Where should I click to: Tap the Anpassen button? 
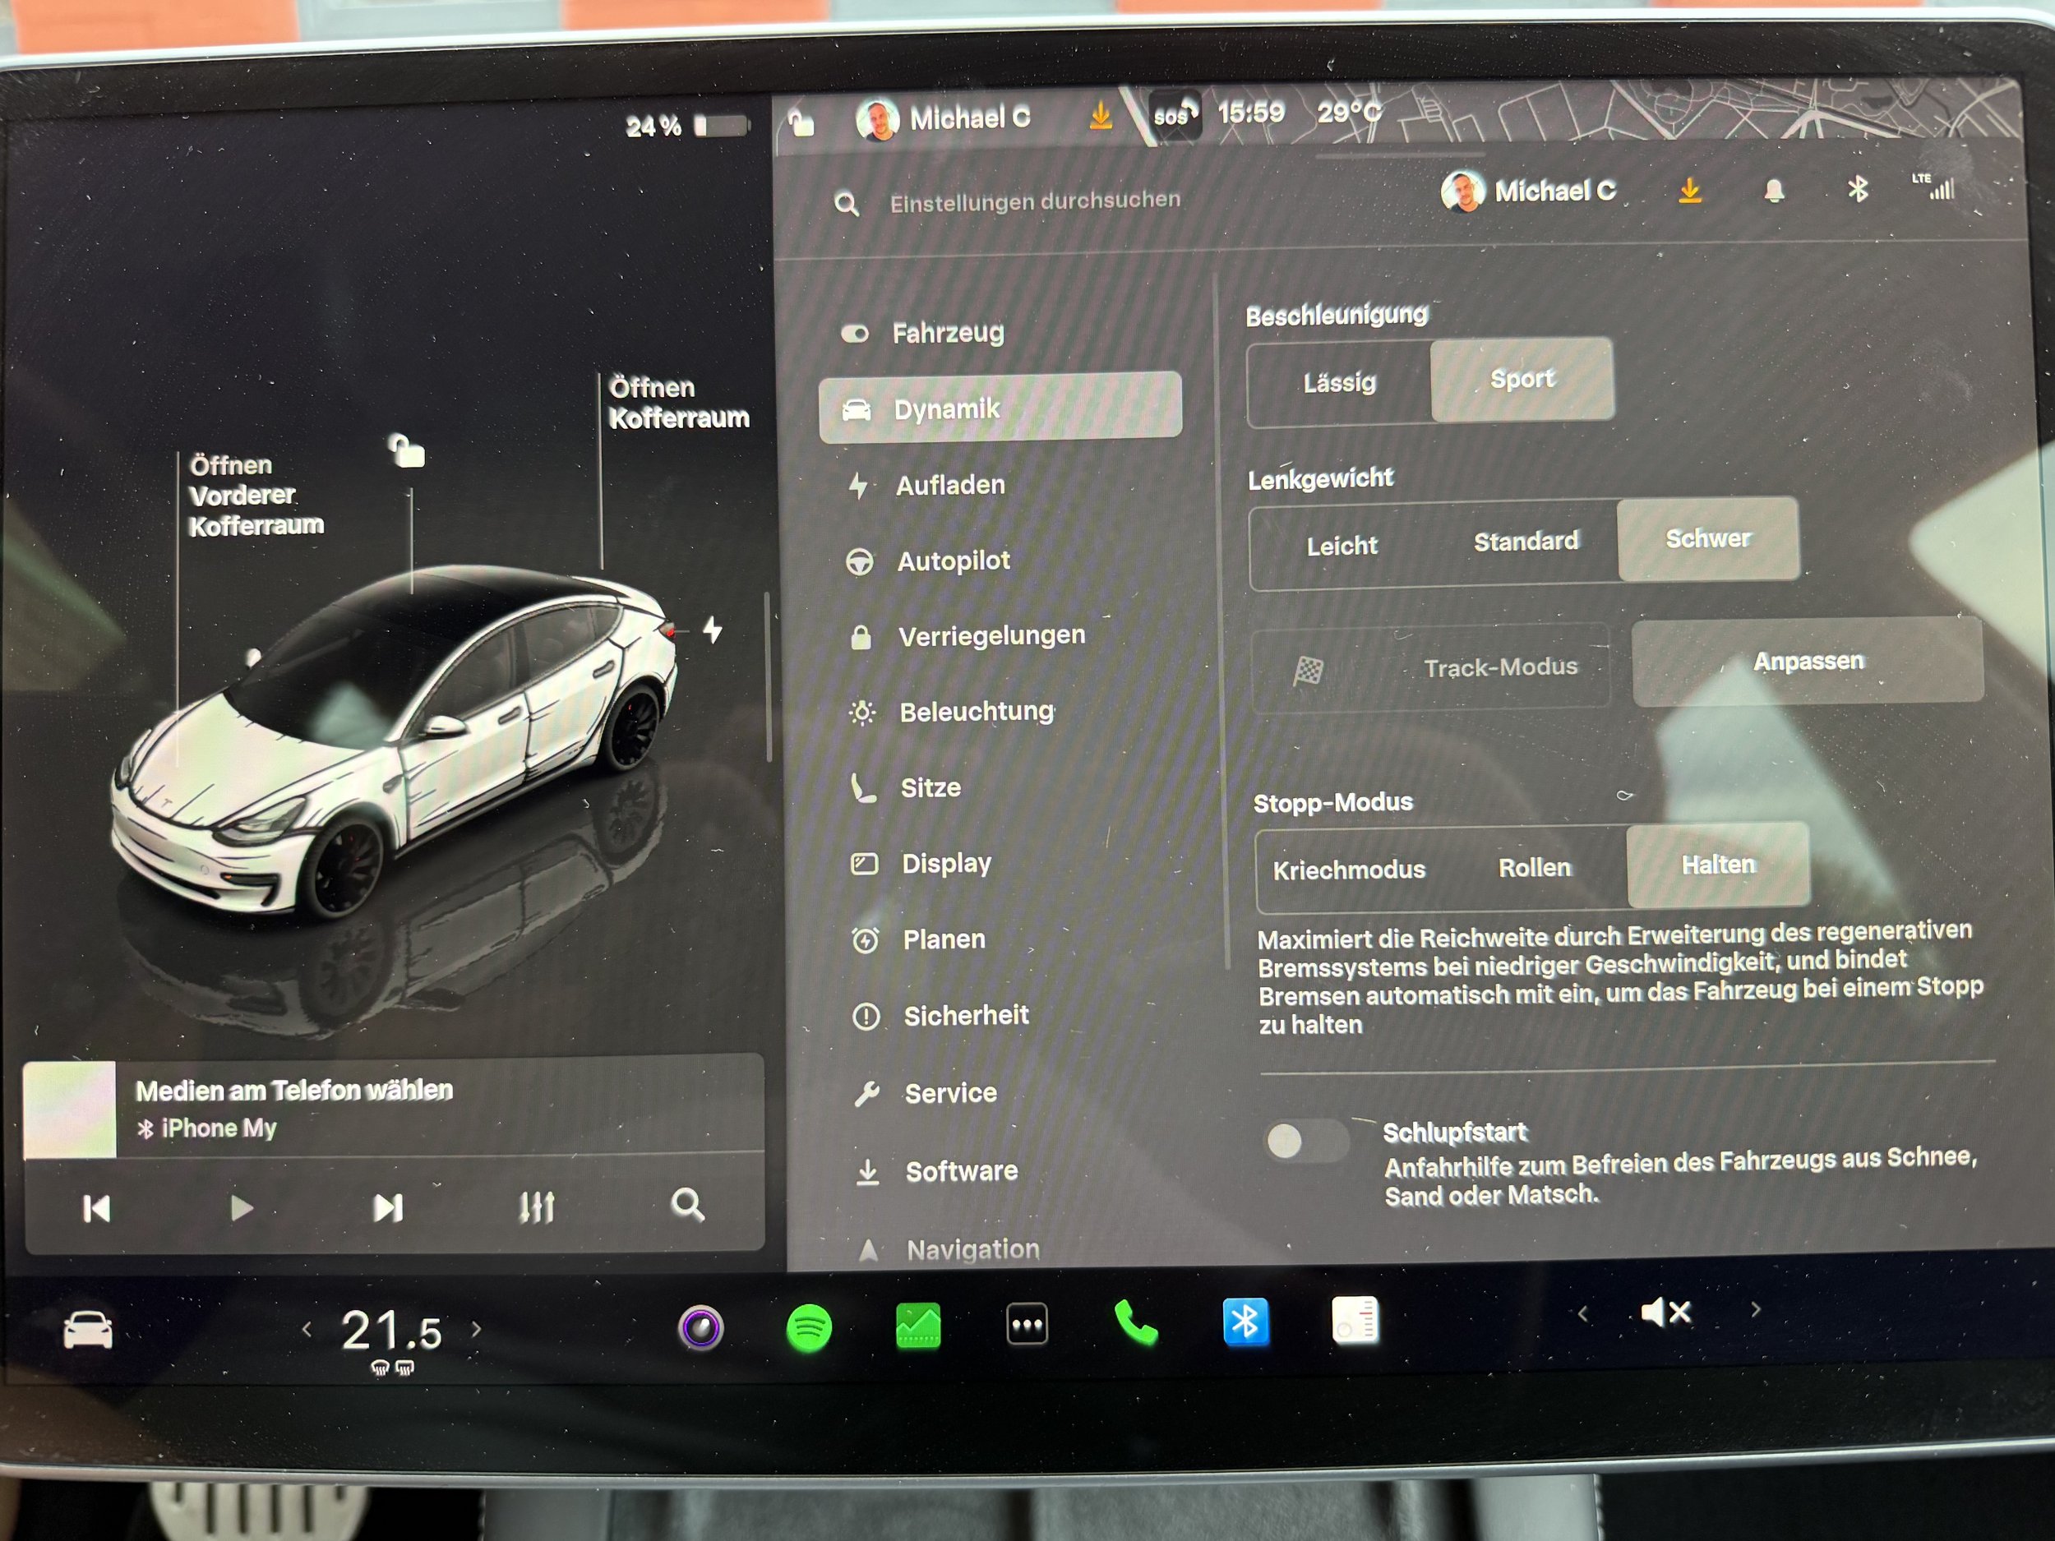pyautogui.click(x=1807, y=662)
